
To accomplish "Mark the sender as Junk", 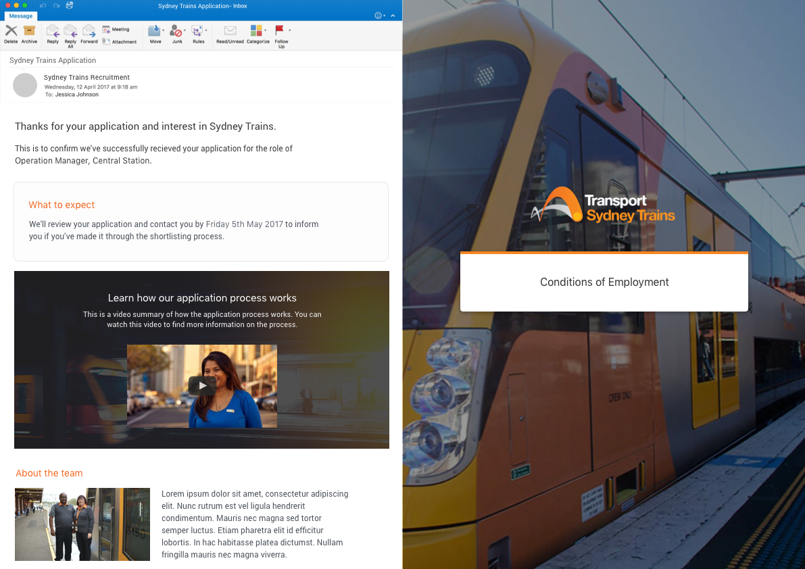I will point(176,34).
